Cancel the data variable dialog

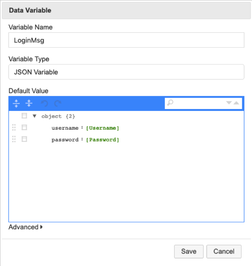224,252
